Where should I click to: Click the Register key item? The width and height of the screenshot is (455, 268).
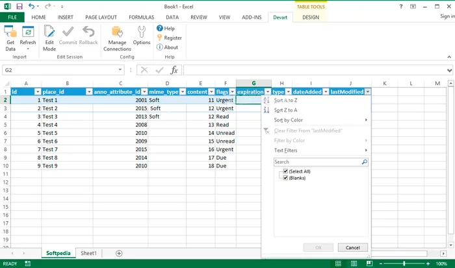point(169,38)
